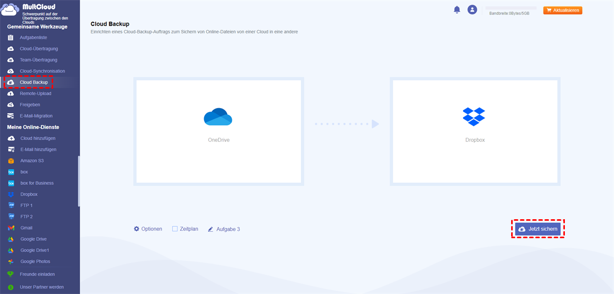Screen dimensions: 614x294
Task: Click the Dropbox icon in sidebar
Action: click(x=11, y=194)
